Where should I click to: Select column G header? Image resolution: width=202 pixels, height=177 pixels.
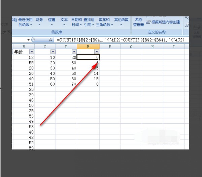tap(131, 47)
